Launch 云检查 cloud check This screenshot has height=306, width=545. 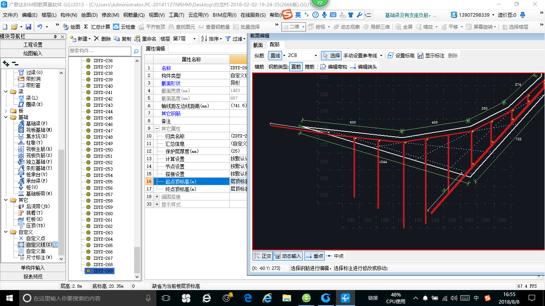124,27
